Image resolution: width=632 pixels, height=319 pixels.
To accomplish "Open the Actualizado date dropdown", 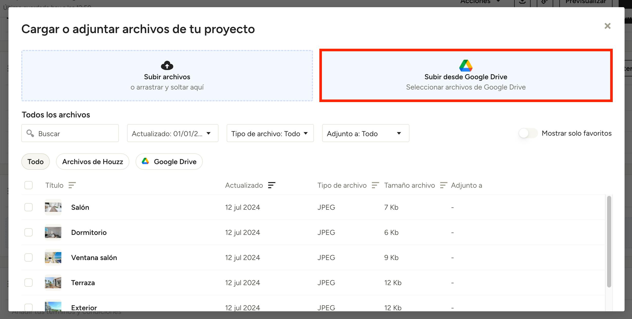I will 173,133.
